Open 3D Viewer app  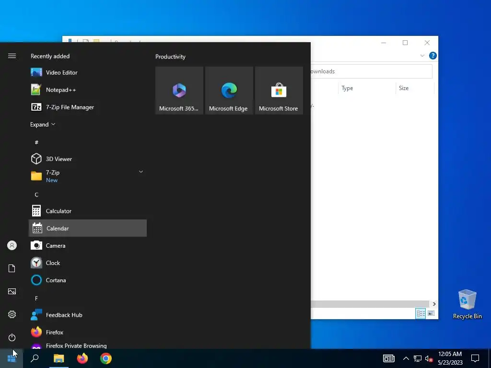[x=88, y=159]
